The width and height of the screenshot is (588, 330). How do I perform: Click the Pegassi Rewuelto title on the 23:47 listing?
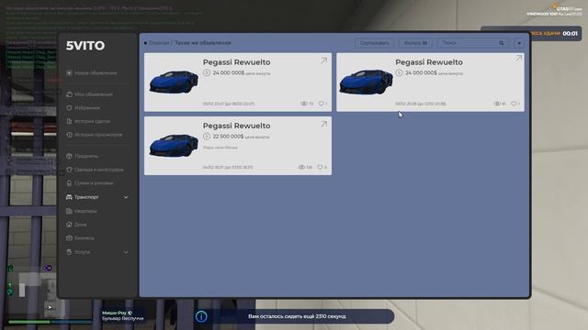click(x=237, y=62)
